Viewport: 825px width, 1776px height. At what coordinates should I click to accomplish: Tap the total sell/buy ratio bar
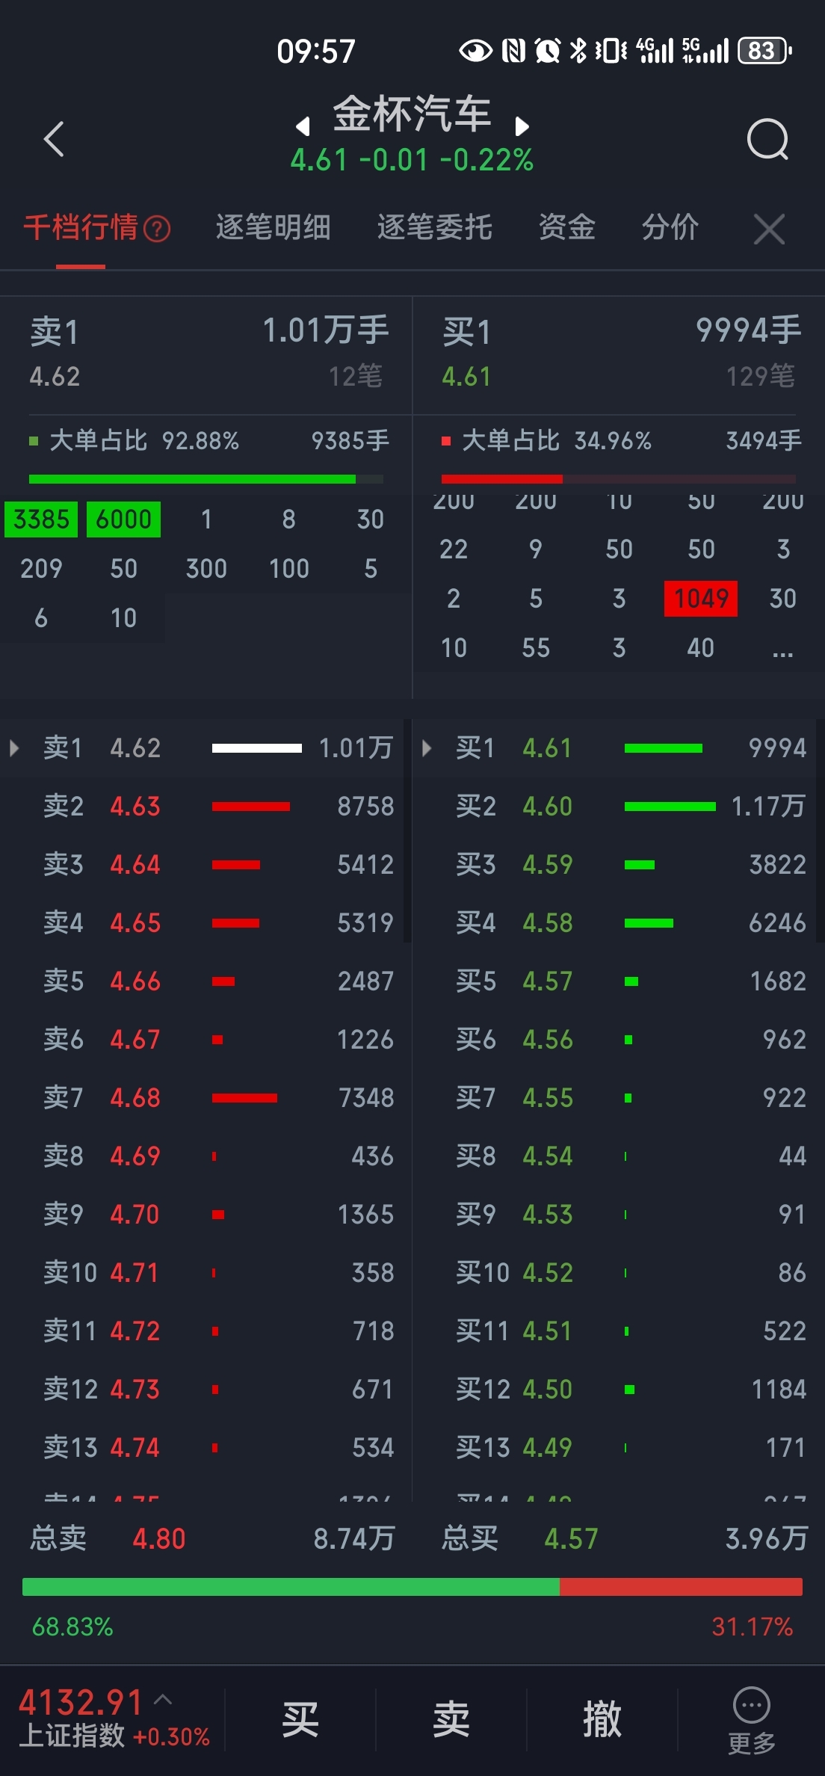[412, 1587]
